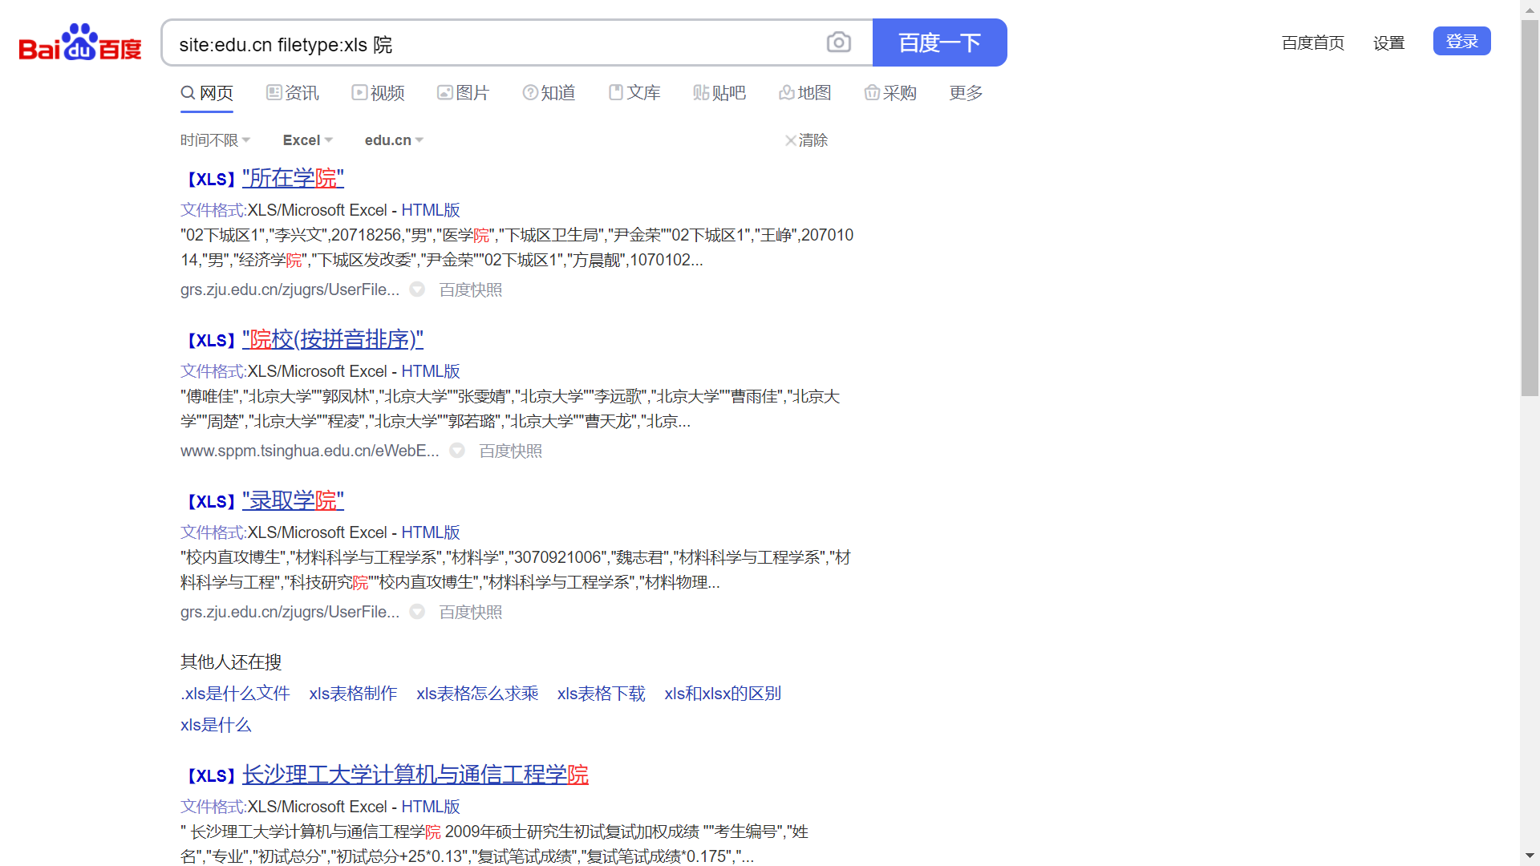1540x866 pixels.
Task: Expand the Excel file type dropdown
Action: click(x=307, y=140)
